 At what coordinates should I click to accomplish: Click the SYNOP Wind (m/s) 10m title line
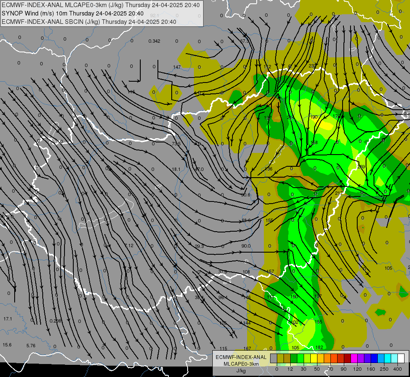[72, 13]
